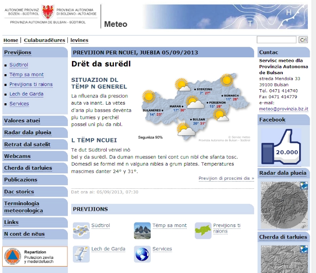
Task: Expand the Radar dala plueia sidebar section
Action: click(x=27, y=132)
